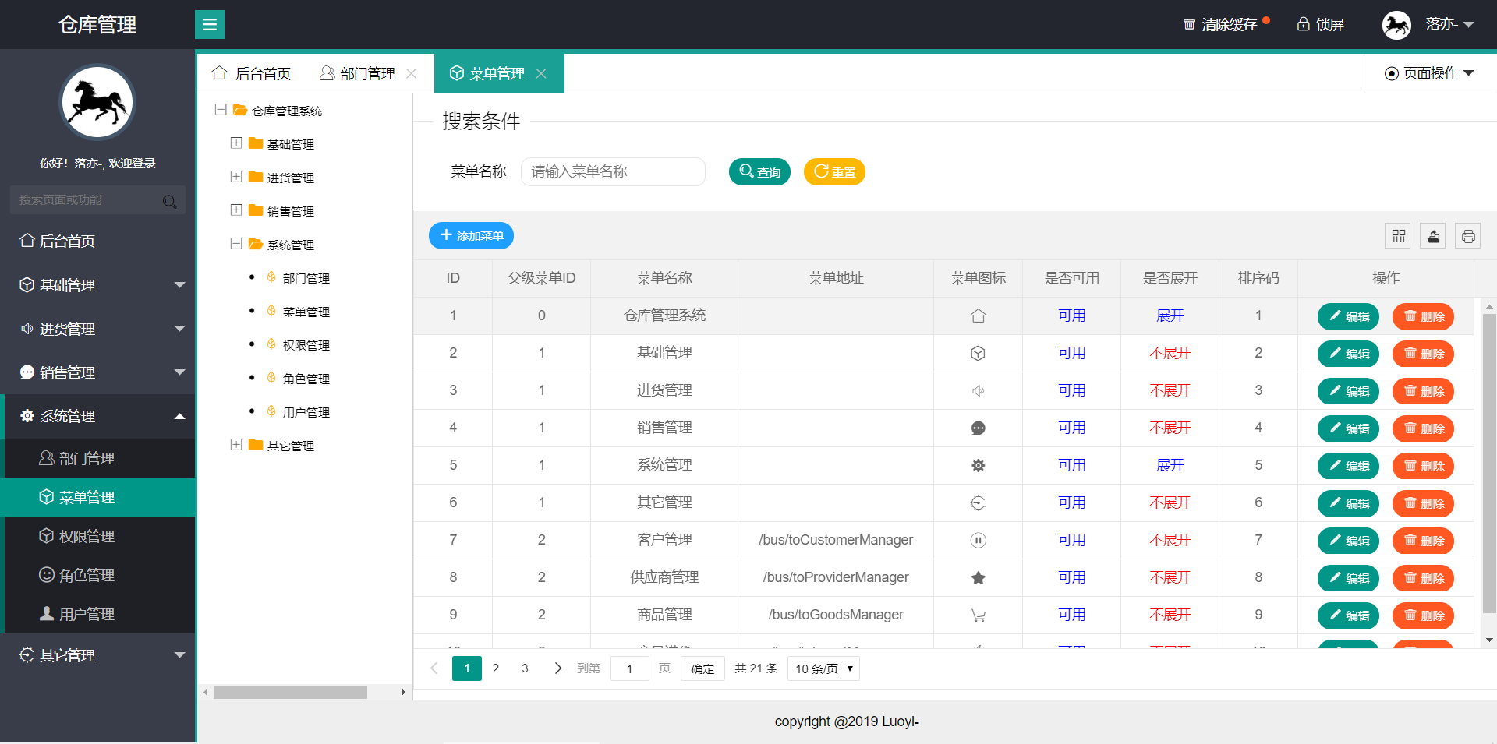Click the 菜单名称 search input field
Image resolution: width=1497 pixels, height=744 pixels.
tap(613, 171)
